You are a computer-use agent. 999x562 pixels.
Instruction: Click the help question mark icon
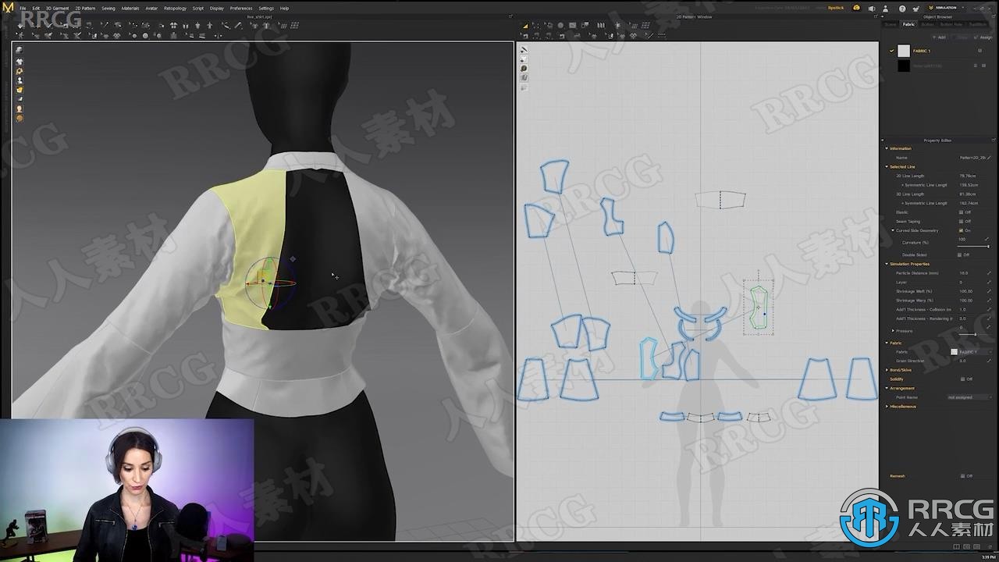pos(902,9)
